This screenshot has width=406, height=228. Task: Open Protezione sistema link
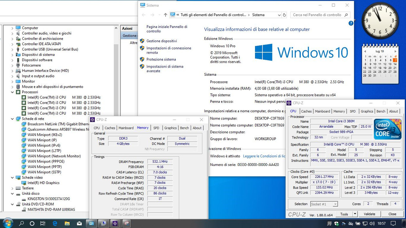[x=161, y=60]
